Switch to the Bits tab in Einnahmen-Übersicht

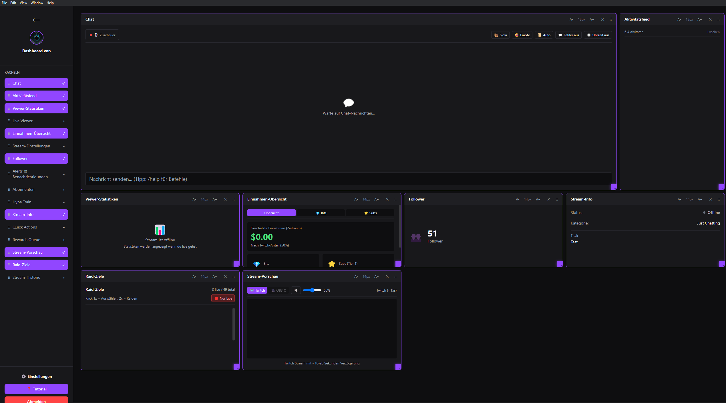(x=321, y=213)
